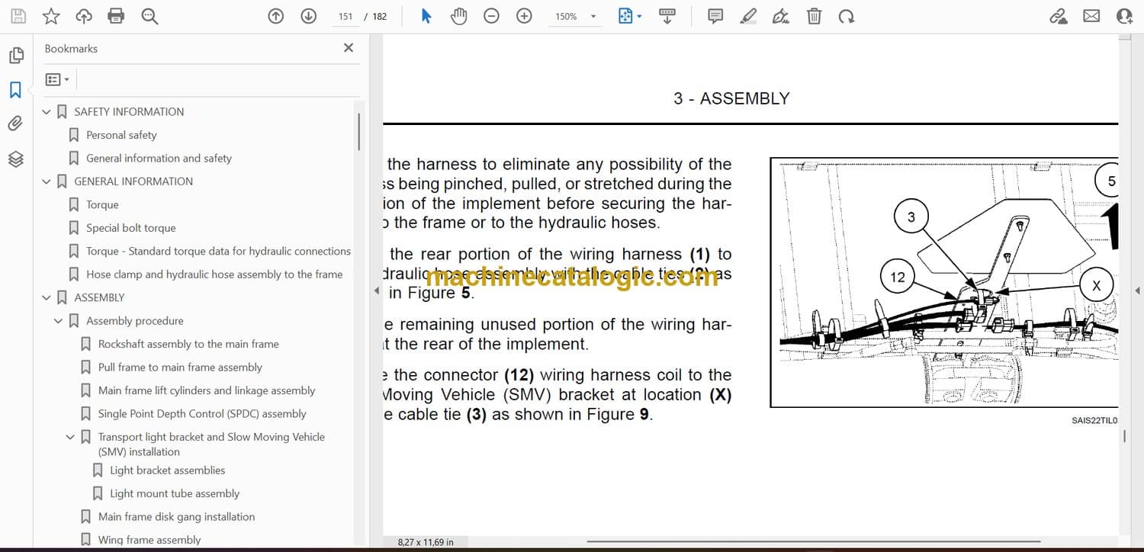Screen dimensions: 1144x552
Task: Zoom in with the plus button
Action: pos(524,16)
